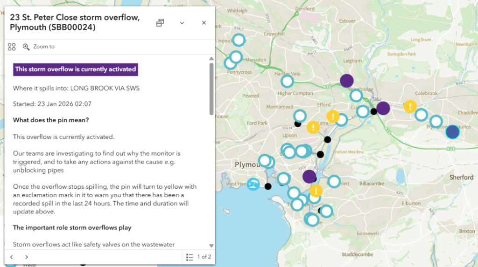Click the yellow warning marker near Efford

click(333, 116)
